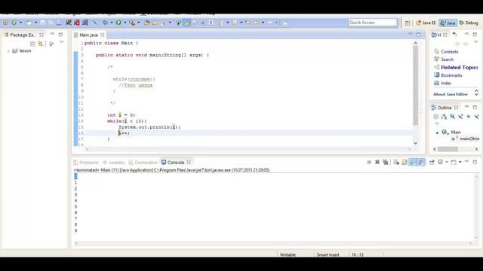This screenshot has width=483, height=271.
Task: Open the Bookmarks link in Help
Action: (451, 75)
